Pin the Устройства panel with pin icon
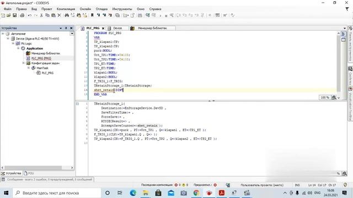Viewport: 353px width, 198px height. point(66,28)
